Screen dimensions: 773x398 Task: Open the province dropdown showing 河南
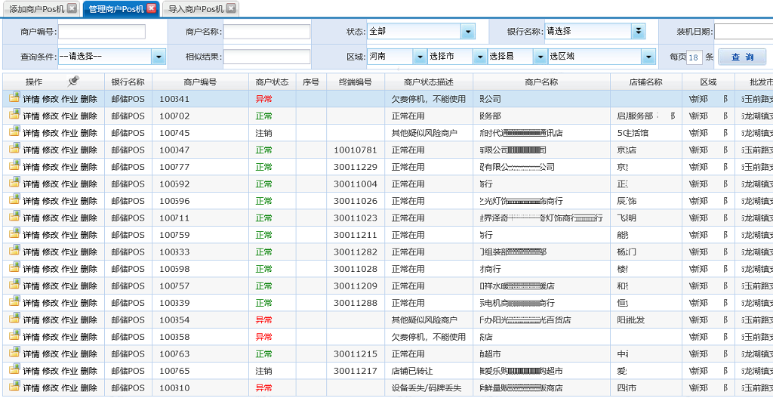[x=420, y=57]
